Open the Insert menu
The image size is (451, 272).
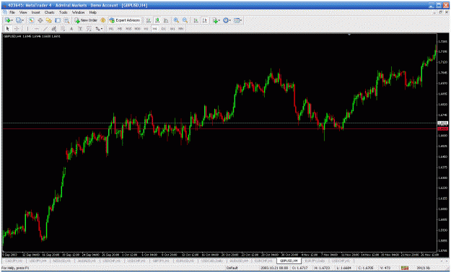pos(35,12)
